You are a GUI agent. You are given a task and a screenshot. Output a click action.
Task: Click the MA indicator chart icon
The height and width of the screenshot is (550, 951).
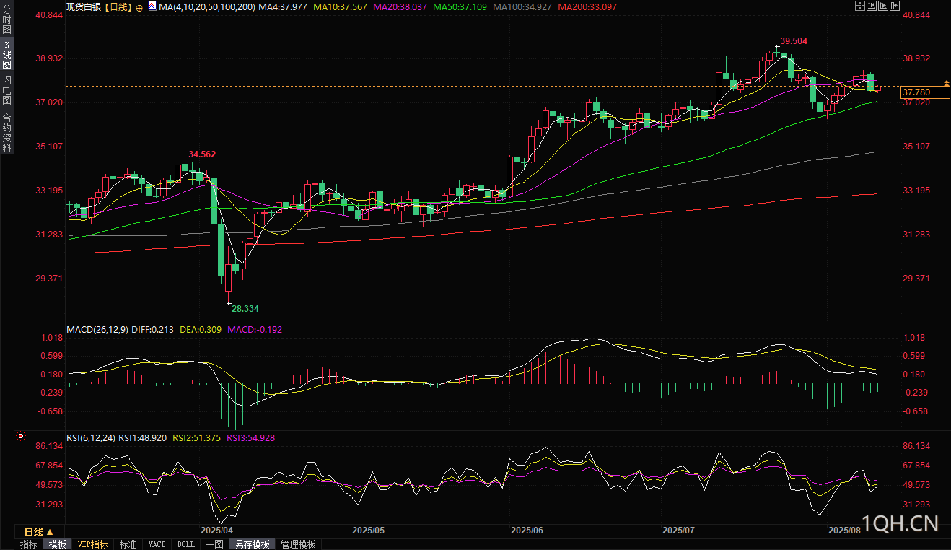[152, 6]
